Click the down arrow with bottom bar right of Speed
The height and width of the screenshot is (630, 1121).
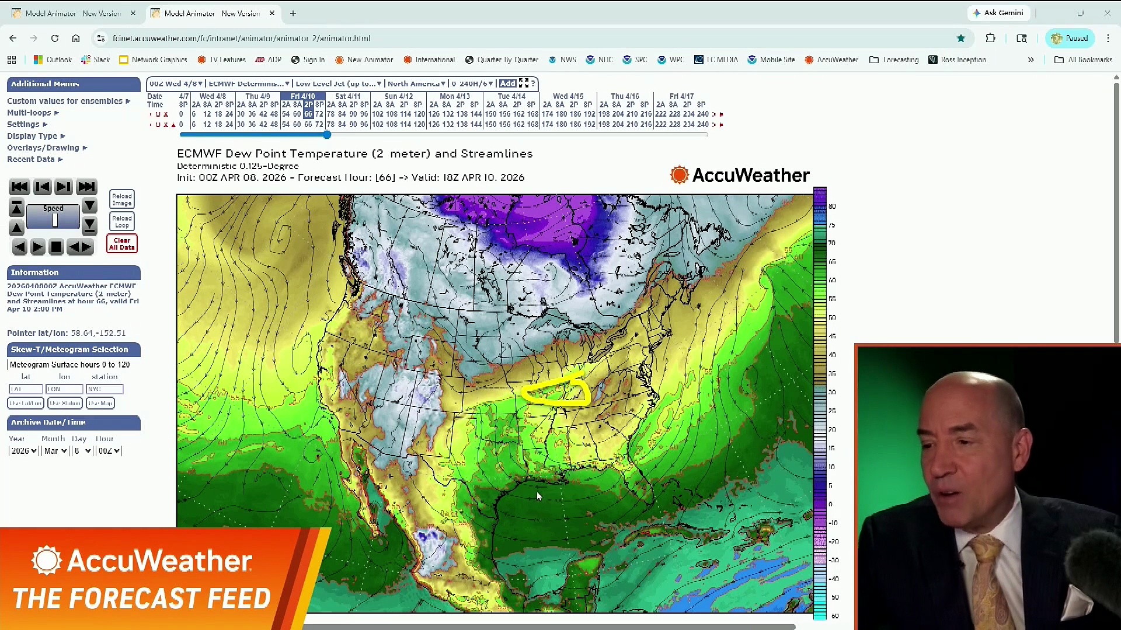89,225
